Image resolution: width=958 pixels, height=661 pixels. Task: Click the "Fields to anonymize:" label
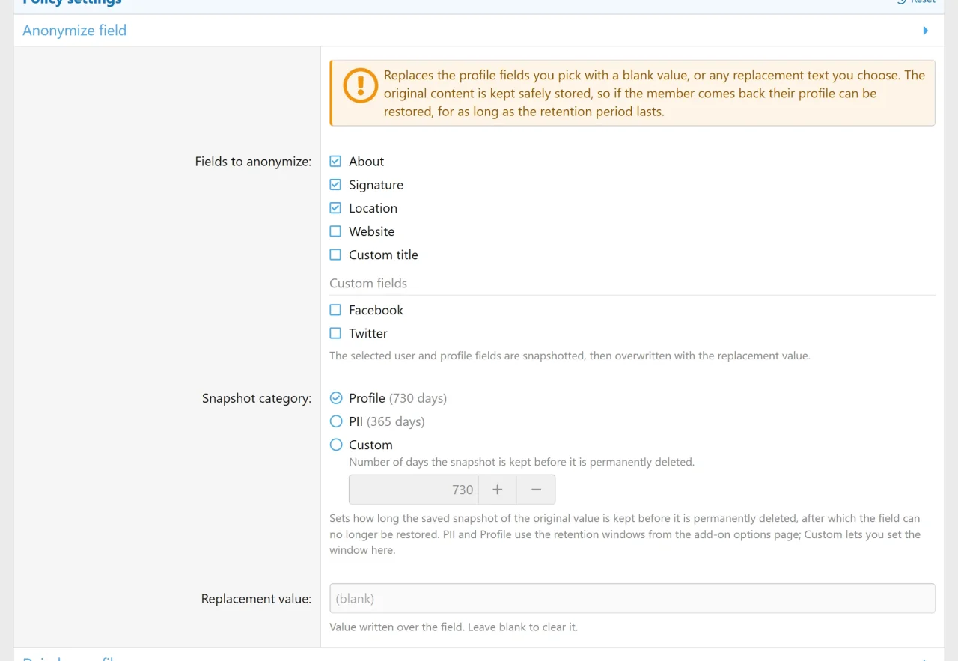coord(253,162)
